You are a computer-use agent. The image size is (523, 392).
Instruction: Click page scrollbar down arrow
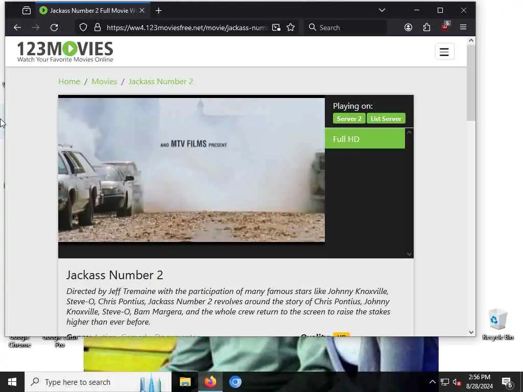click(x=471, y=332)
